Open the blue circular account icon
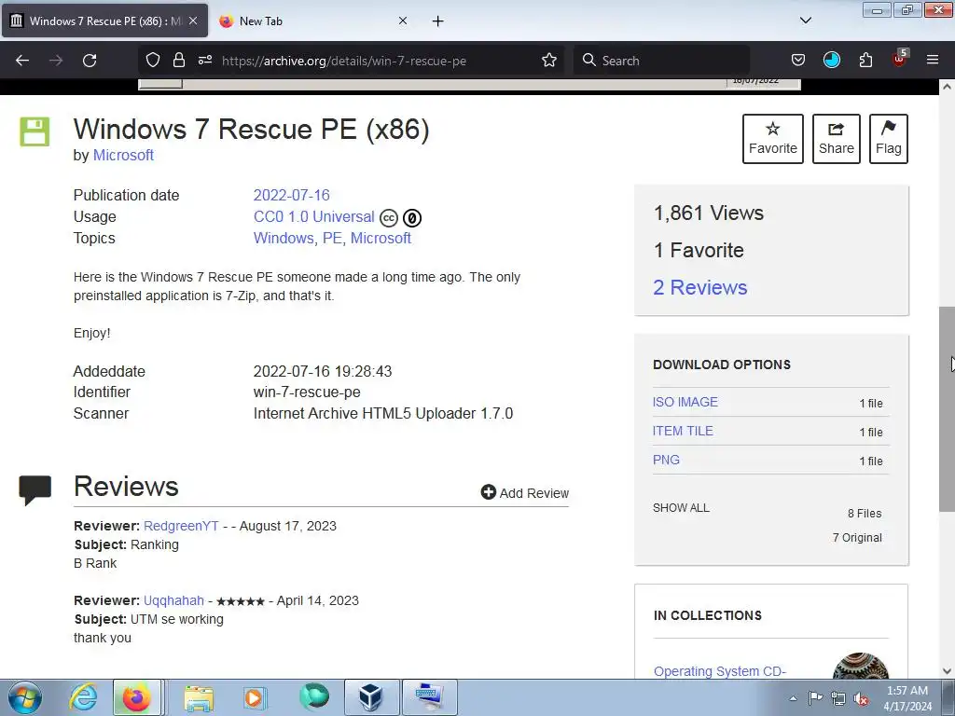The height and width of the screenshot is (716, 955). coord(831,61)
